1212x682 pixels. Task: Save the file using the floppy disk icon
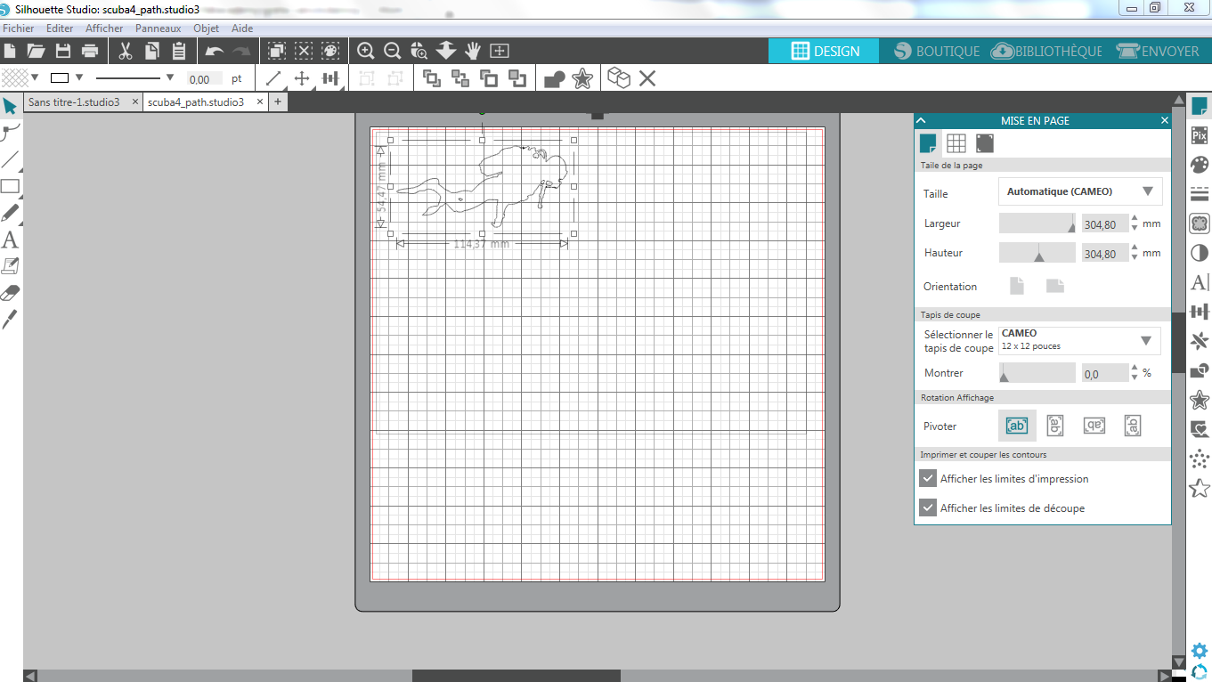(63, 51)
